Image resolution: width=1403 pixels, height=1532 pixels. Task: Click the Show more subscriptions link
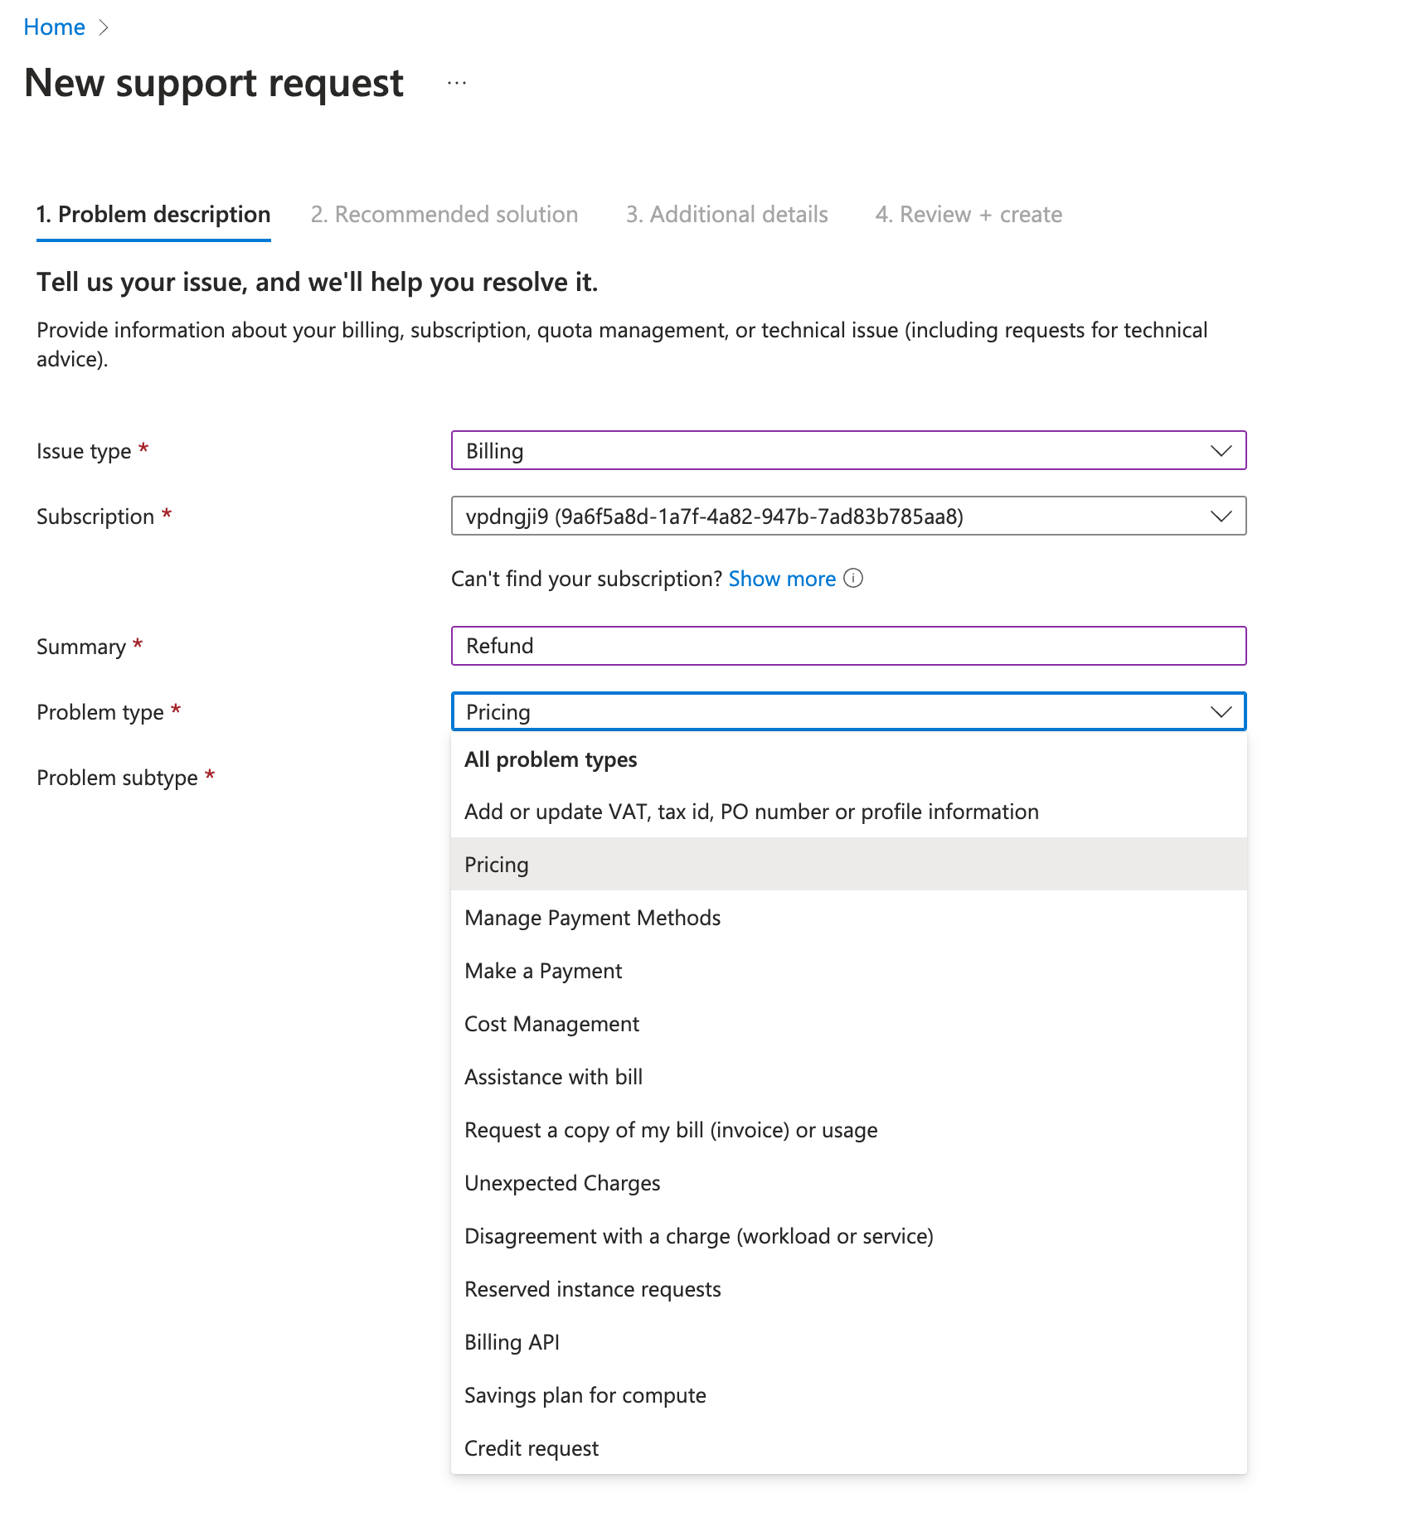(782, 579)
